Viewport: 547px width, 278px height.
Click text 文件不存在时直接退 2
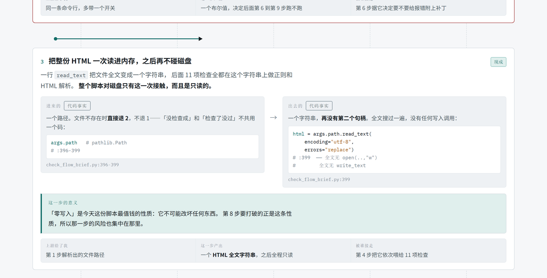tap(101, 118)
